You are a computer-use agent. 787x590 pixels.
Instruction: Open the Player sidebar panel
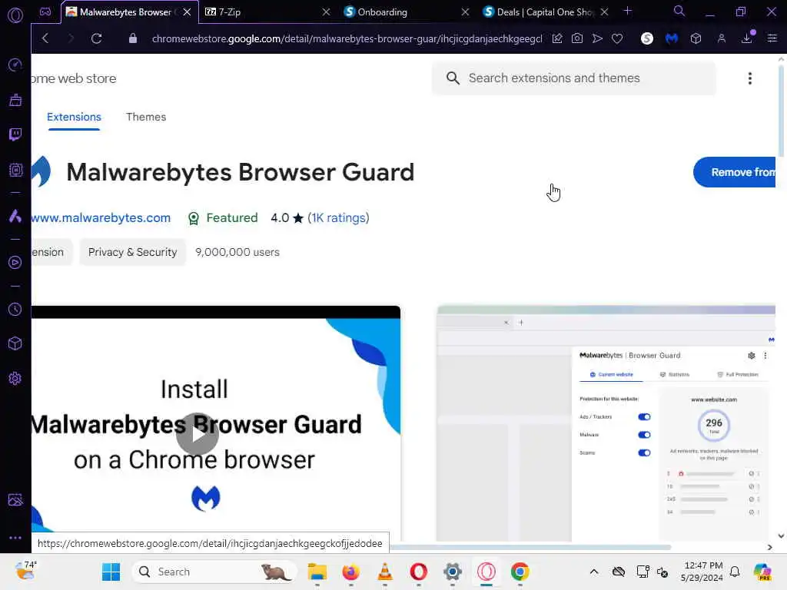click(x=15, y=263)
